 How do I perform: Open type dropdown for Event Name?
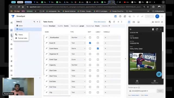(x=78, y=48)
